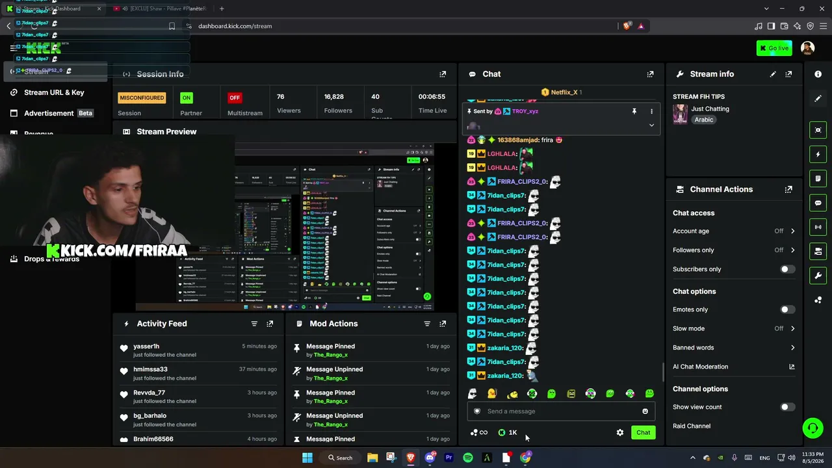This screenshot has height=468, width=832.
Task: Unpin the pinned chat message
Action: [x=634, y=111]
